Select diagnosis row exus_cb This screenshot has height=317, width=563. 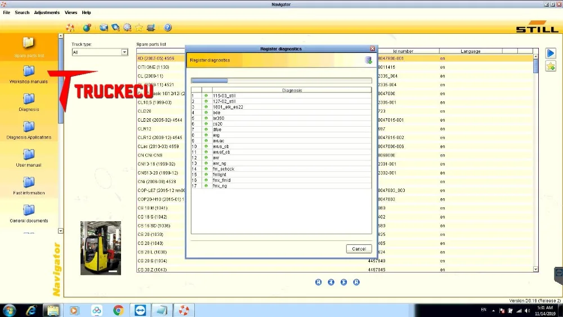[281, 146]
